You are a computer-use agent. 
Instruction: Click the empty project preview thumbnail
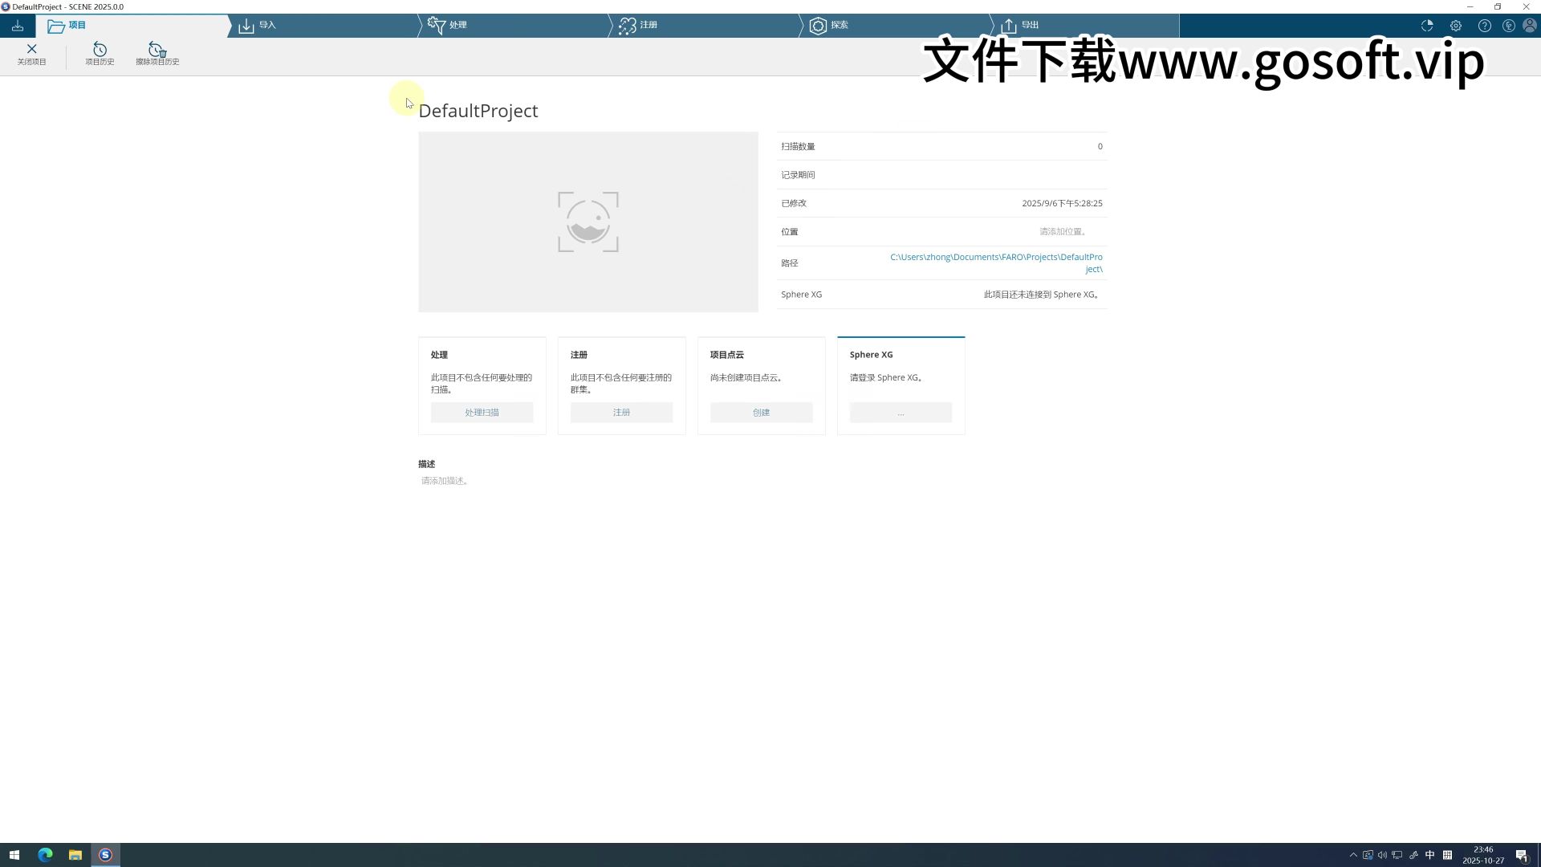coord(588,222)
